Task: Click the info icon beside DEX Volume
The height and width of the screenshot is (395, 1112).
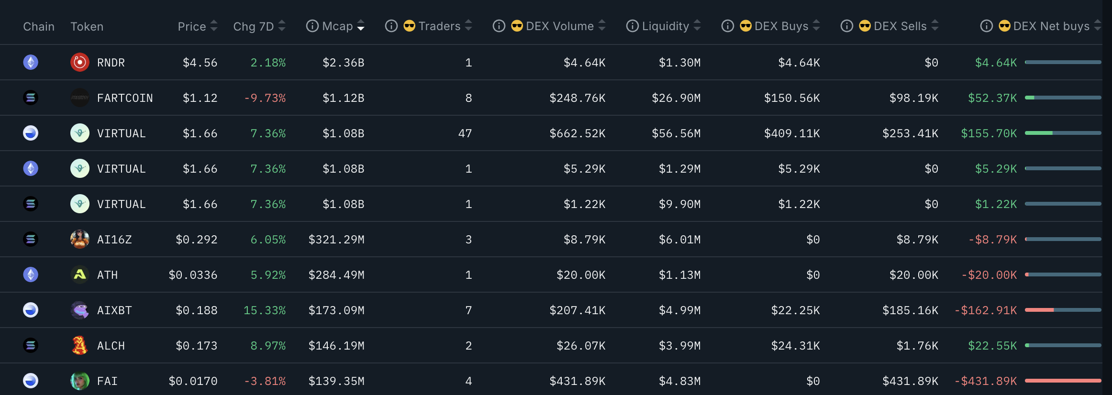Action: (499, 26)
